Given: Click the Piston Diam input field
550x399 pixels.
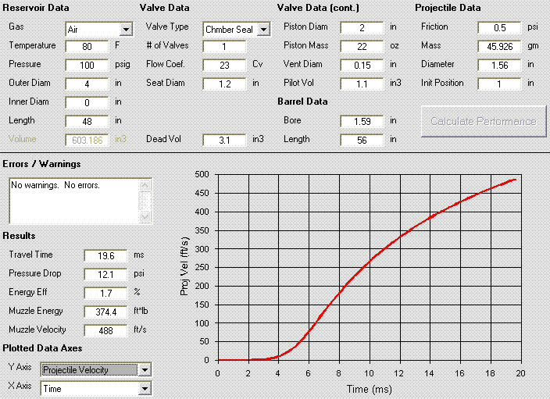Looking at the screenshot, I should (x=362, y=27).
